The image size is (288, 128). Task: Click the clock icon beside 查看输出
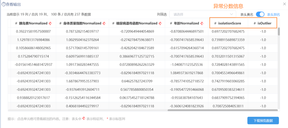click(4, 4)
